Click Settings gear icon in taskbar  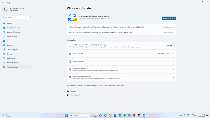pyautogui.click(x=144, y=115)
